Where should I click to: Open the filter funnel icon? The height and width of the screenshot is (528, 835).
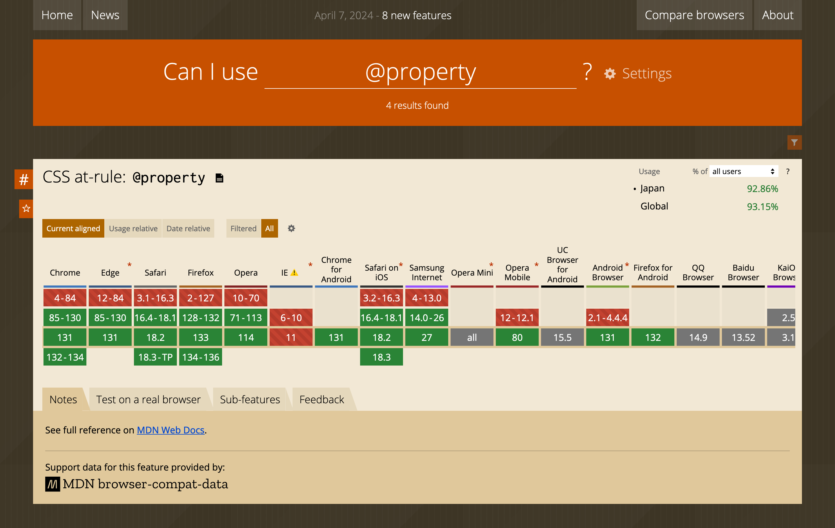click(x=794, y=142)
